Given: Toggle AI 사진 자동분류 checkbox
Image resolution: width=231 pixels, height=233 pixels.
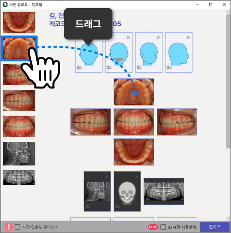Looking at the screenshot, I should pyautogui.click(x=163, y=227).
